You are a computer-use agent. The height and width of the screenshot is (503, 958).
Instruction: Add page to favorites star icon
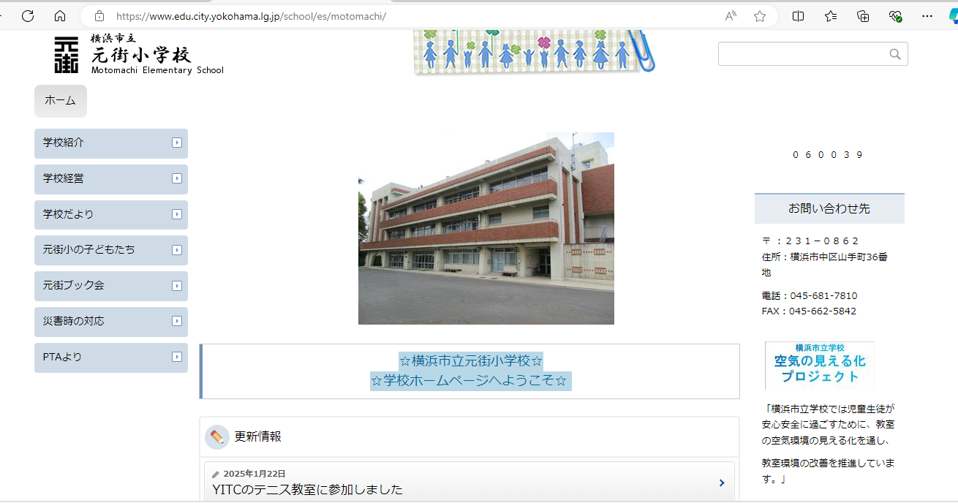coord(760,15)
